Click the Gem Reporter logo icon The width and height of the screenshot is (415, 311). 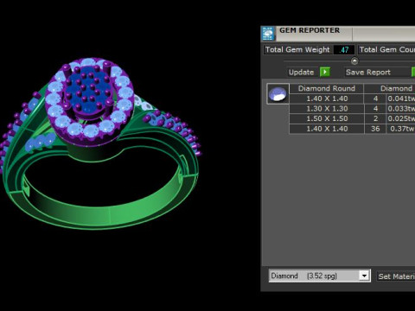268,34
